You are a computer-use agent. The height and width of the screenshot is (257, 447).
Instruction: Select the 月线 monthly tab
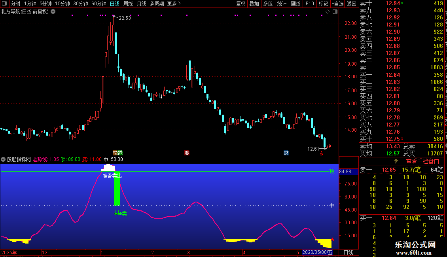click(141, 4)
